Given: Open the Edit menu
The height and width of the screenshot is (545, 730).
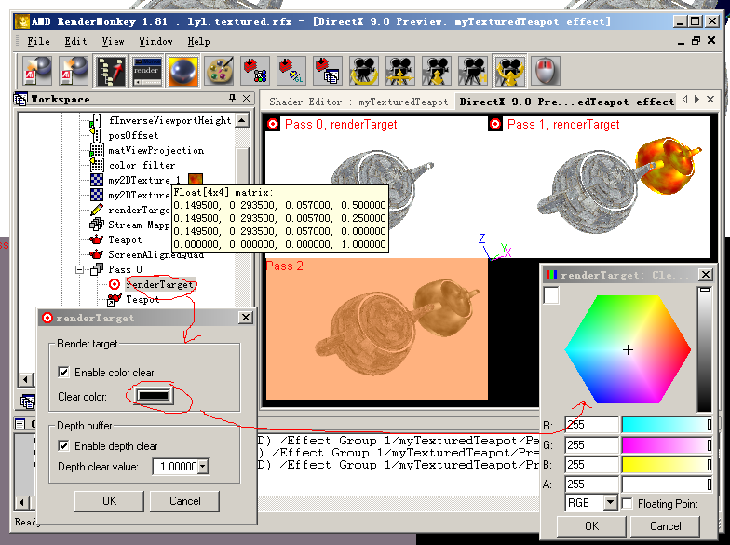Looking at the screenshot, I should 75,41.
